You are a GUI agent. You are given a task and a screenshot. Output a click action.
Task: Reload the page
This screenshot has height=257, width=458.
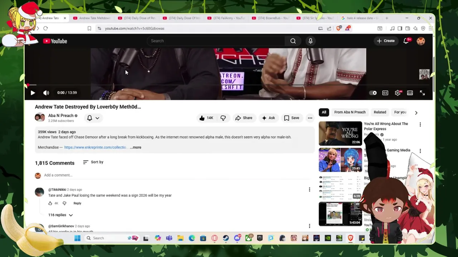tap(45, 29)
